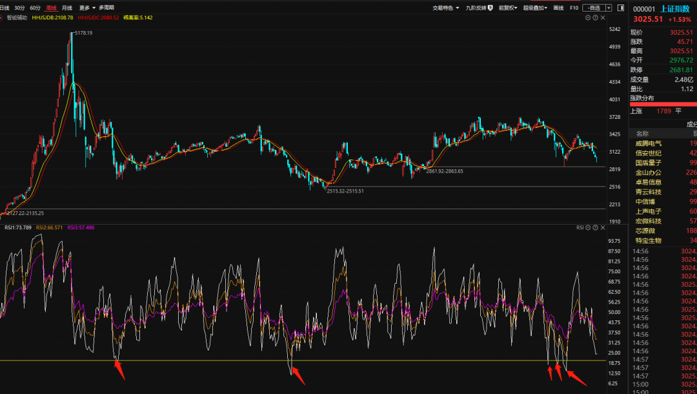Click the -自选 watchlist button
Screen dimensions: 697x394
pos(594,8)
